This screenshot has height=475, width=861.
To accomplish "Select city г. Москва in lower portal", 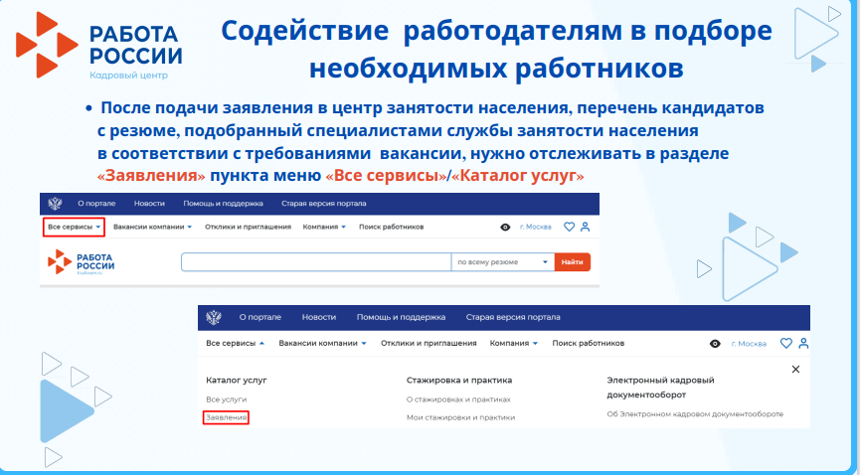I will 749,344.
